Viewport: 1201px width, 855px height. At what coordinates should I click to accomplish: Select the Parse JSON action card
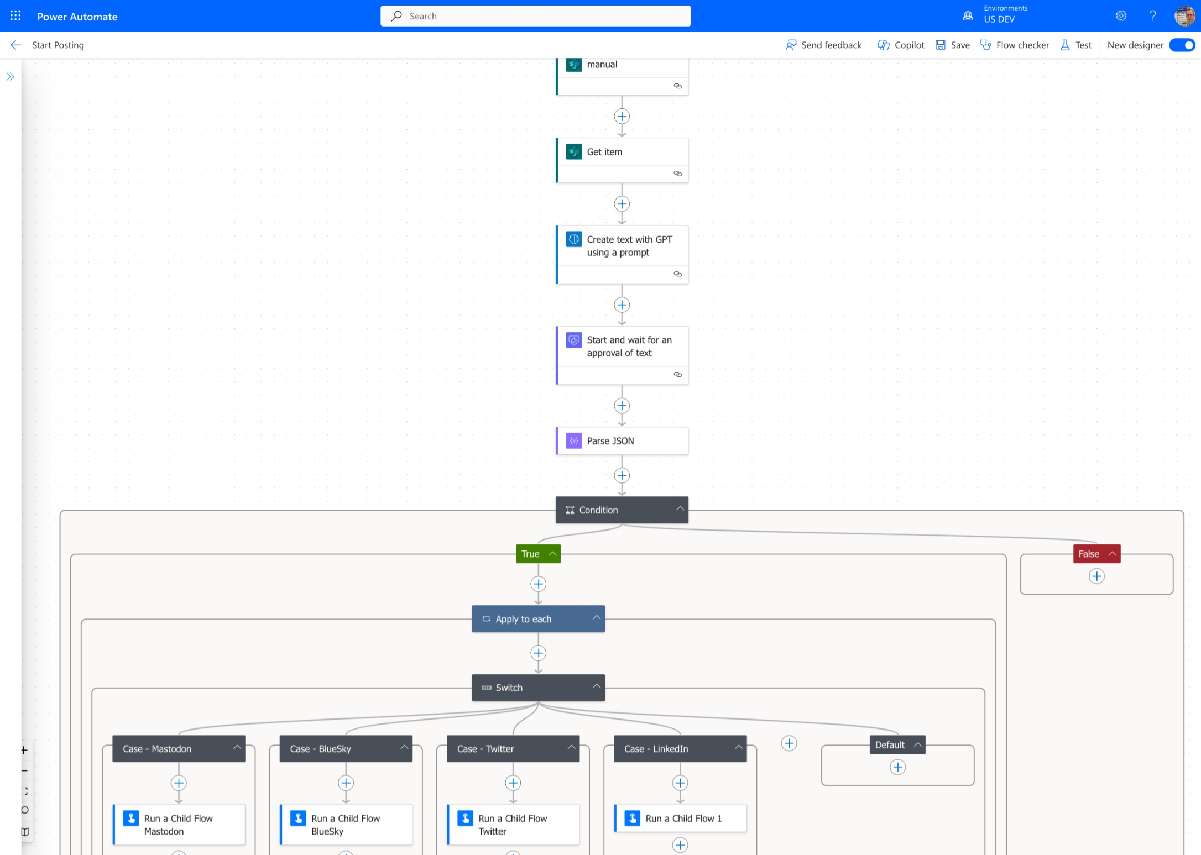click(x=622, y=441)
